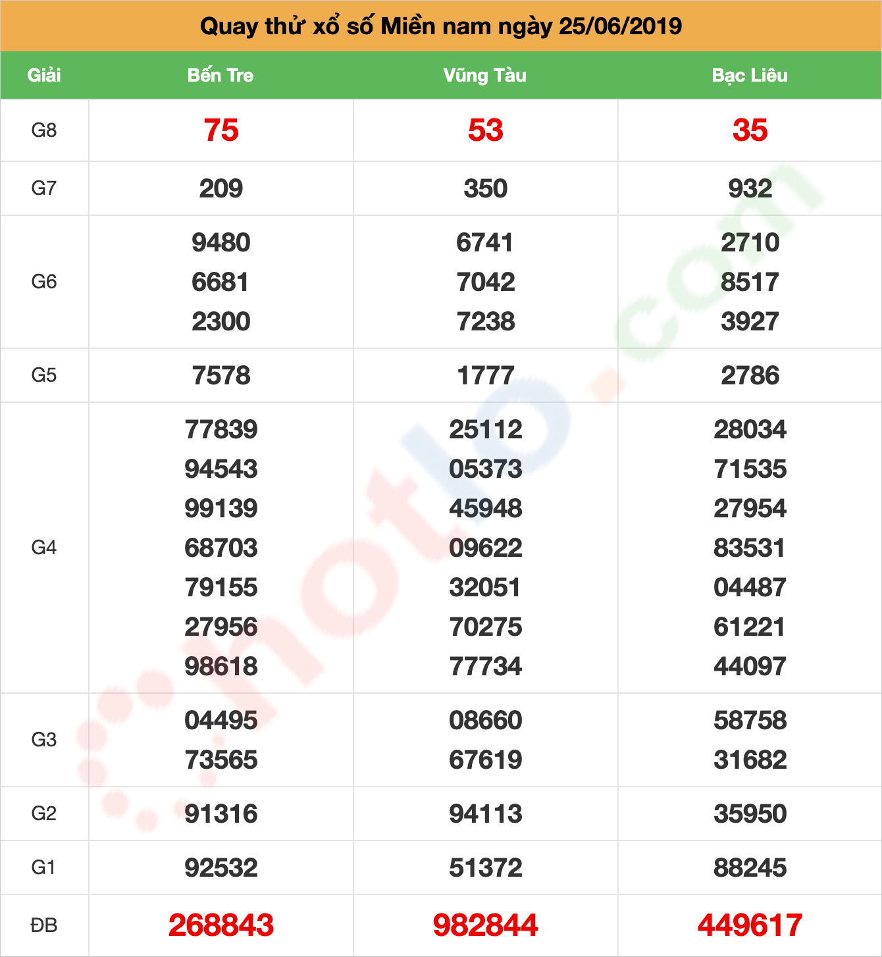This screenshot has height=957, width=882.
Task: Select the G5 number 7578
Action: 221,376
